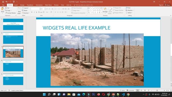This screenshot has height=97, width=172.
Task: Open the Section dropdown
Action: point(26,13)
